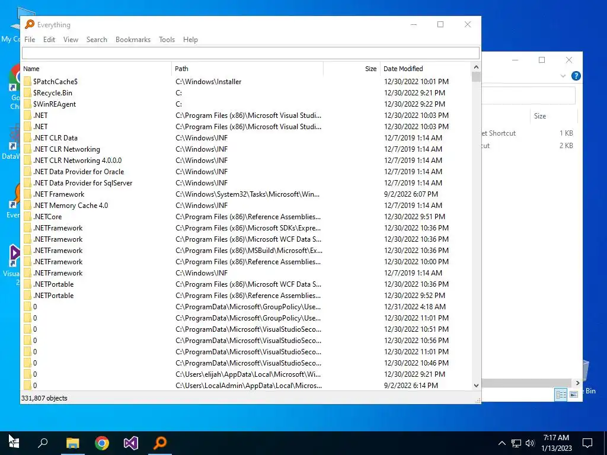
Task: Sort results by Name column header
Action: tap(96, 69)
